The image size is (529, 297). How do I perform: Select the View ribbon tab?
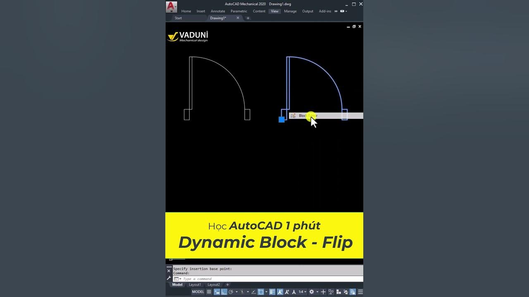coord(275,11)
